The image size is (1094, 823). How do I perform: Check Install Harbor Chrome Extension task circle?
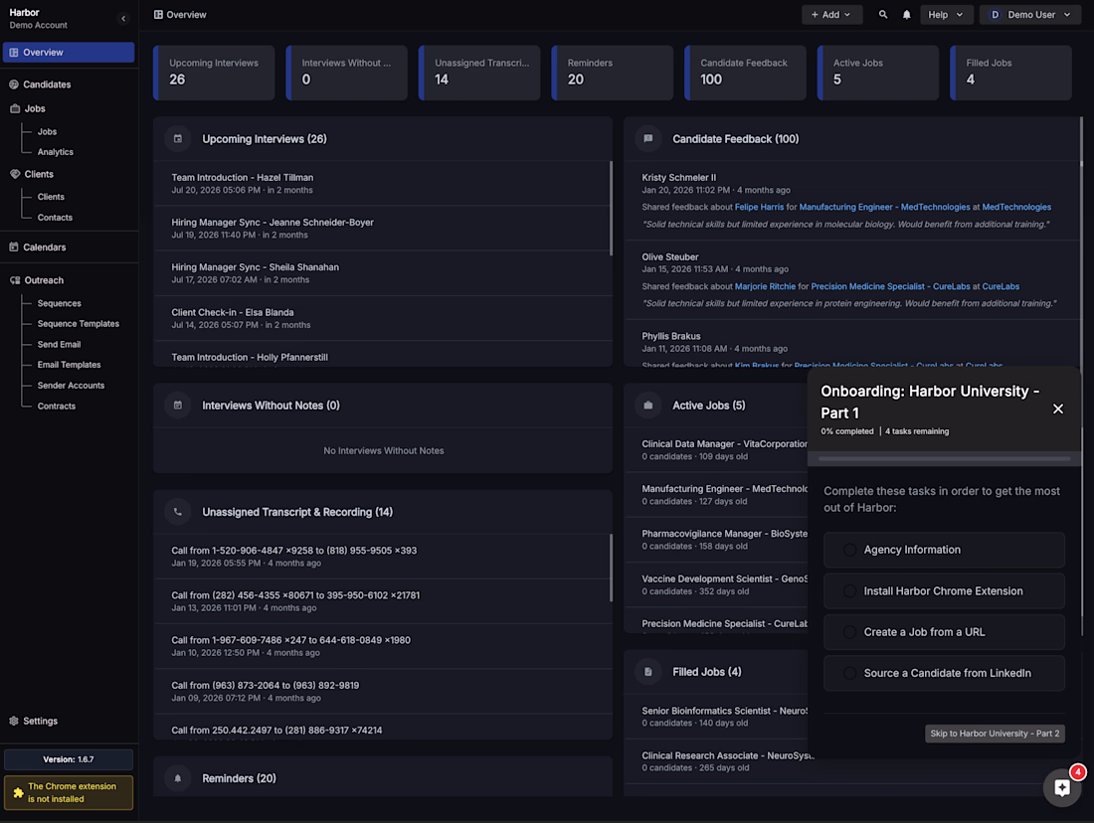click(849, 590)
